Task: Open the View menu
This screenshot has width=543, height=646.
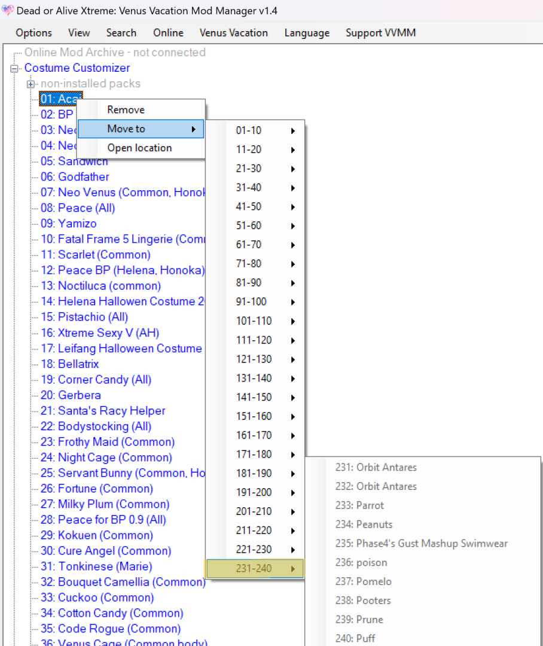Action: click(79, 33)
